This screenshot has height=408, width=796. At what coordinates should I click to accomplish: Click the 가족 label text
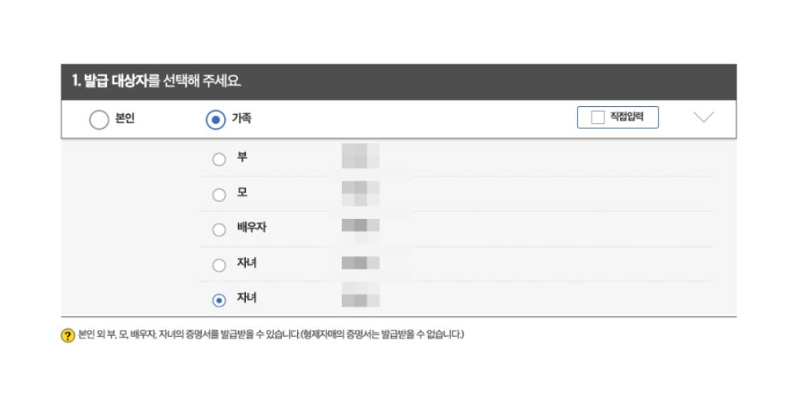tap(242, 118)
